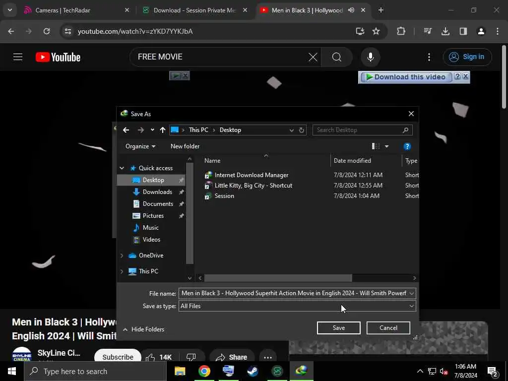Click the file list horizontal scrollbar
The image size is (508, 381).
click(x=278, y=278)
